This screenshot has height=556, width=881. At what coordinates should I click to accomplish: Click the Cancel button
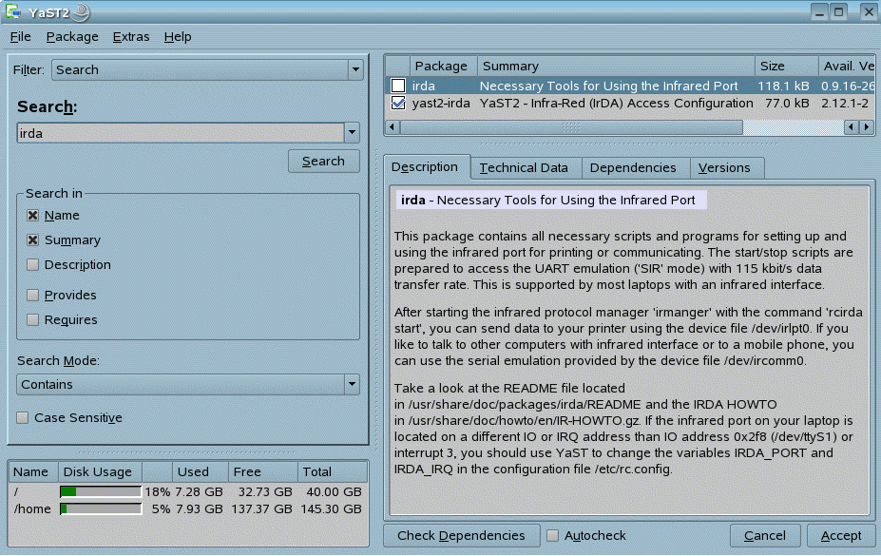(x=765, y=536)
